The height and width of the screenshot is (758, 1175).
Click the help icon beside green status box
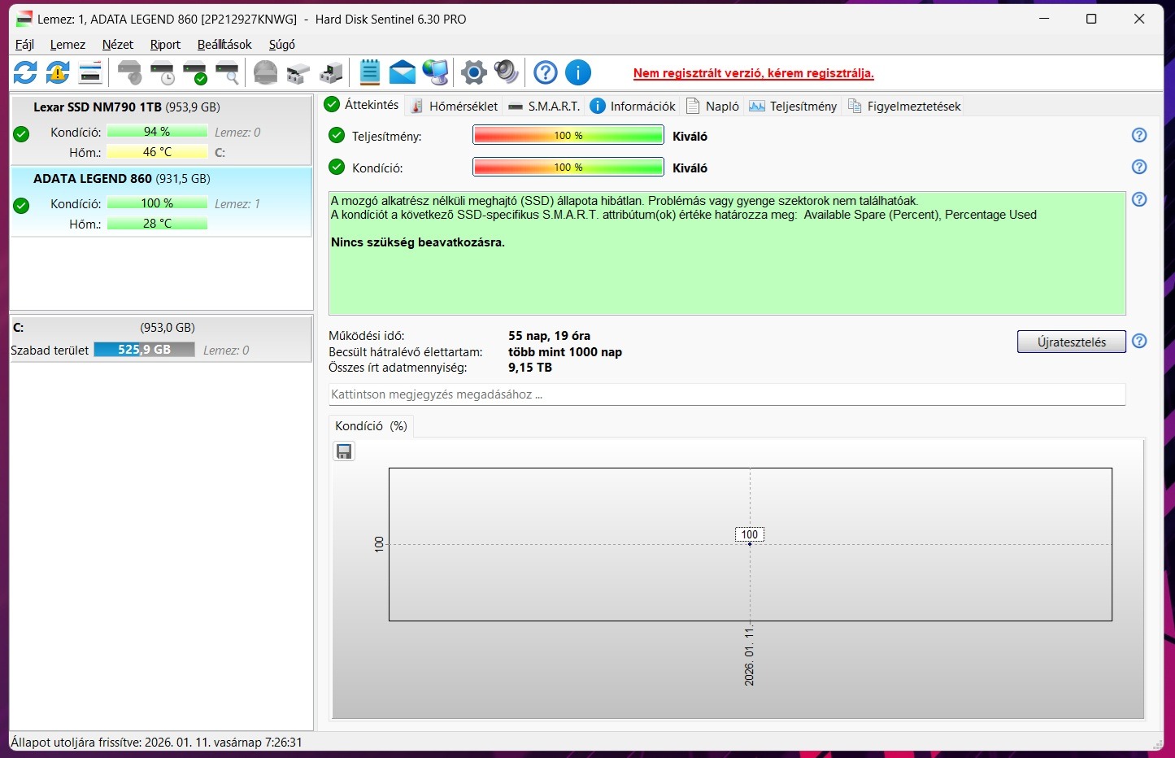1139,199
